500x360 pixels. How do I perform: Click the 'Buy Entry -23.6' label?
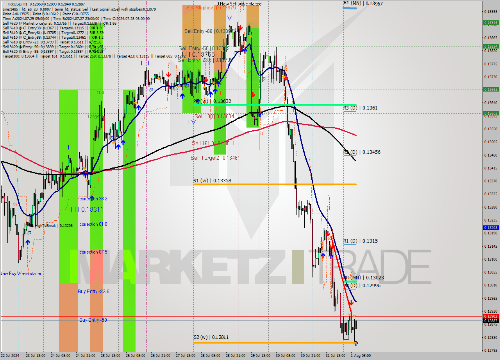tap(93, 291)
